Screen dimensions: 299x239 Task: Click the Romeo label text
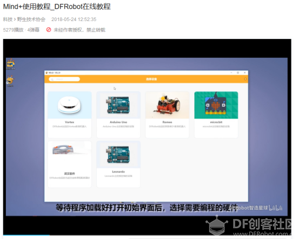[x=167, y=122]
